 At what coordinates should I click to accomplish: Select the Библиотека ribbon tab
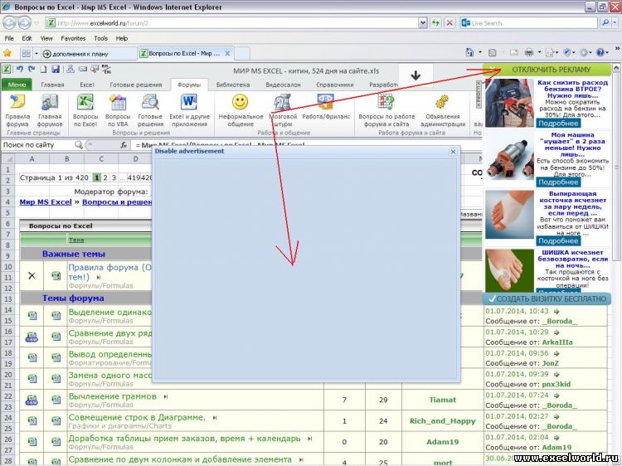click(x=233, y=85)
